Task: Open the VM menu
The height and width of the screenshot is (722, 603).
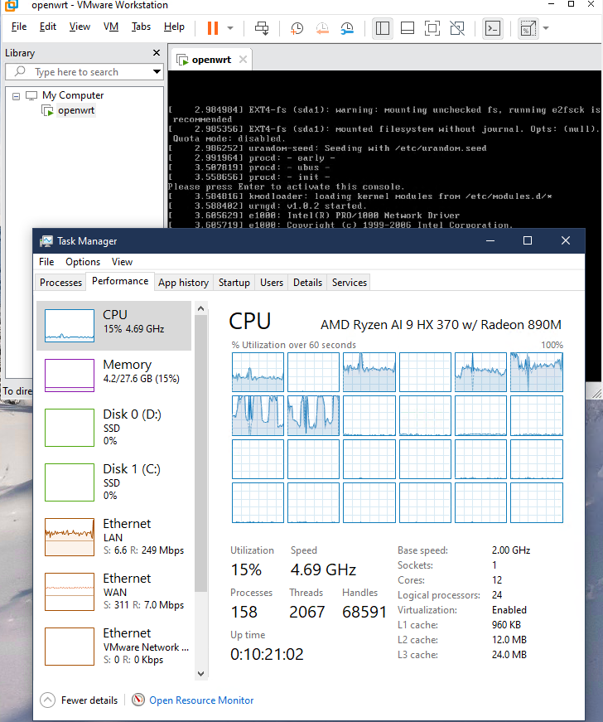Action: coord(111,27)
